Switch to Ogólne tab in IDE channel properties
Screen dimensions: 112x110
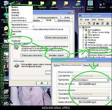coord(57,65)
